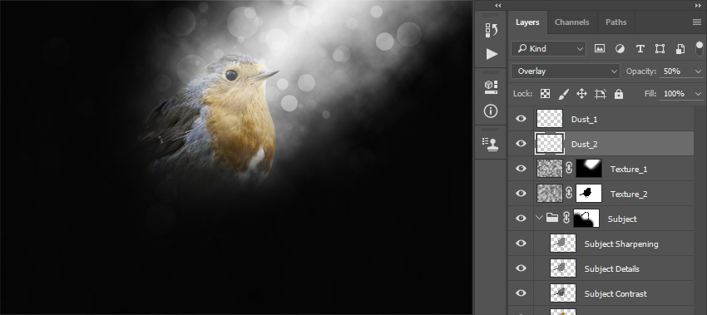Select the Subject group name
The image size is (707, 315).
622,219
